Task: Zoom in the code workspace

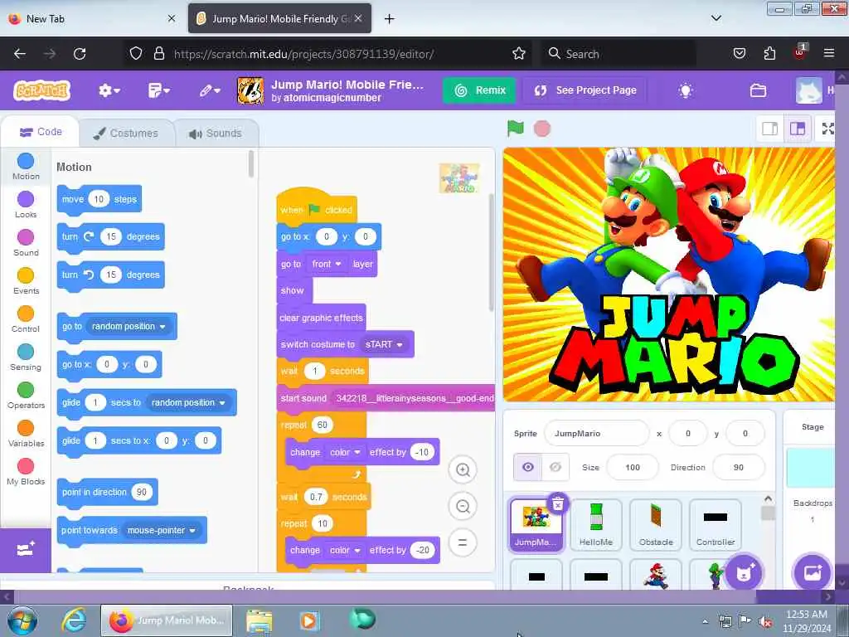Action: point(463,469)
